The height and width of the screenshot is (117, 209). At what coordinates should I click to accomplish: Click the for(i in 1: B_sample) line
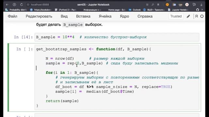click(72, 73)
